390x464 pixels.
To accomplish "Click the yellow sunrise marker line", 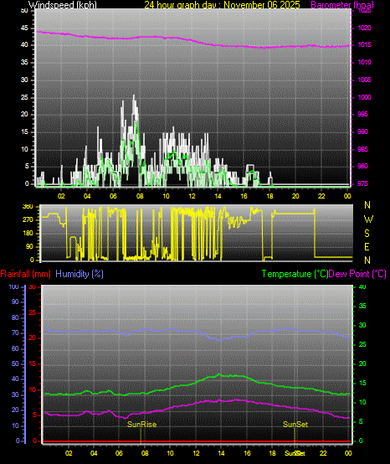I will [x=141, y=435].
